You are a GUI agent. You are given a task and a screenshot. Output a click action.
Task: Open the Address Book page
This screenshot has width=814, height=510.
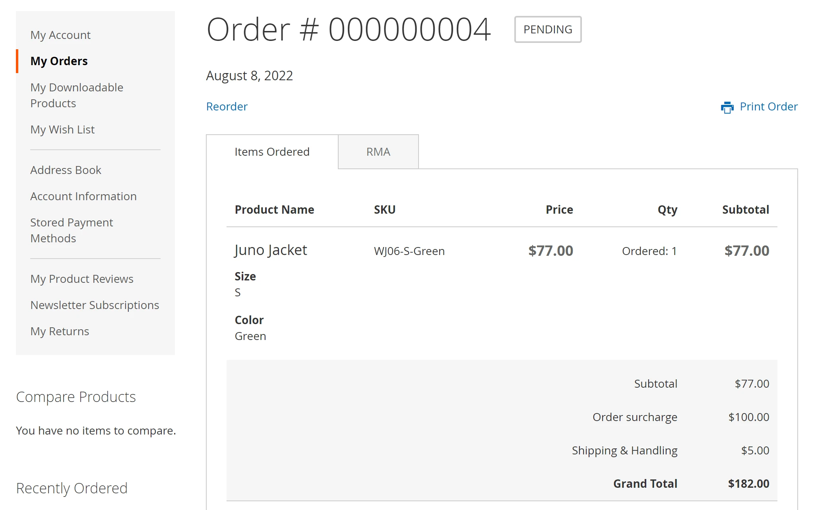tap(66, 170)
